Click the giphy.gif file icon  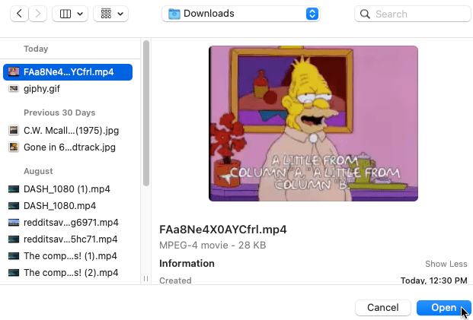click(x=14, y=88)
